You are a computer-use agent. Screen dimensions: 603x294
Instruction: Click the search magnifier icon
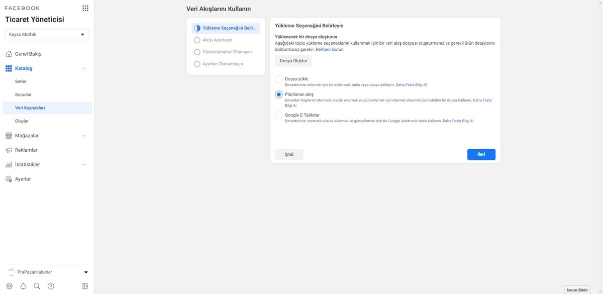coord(37,286)
